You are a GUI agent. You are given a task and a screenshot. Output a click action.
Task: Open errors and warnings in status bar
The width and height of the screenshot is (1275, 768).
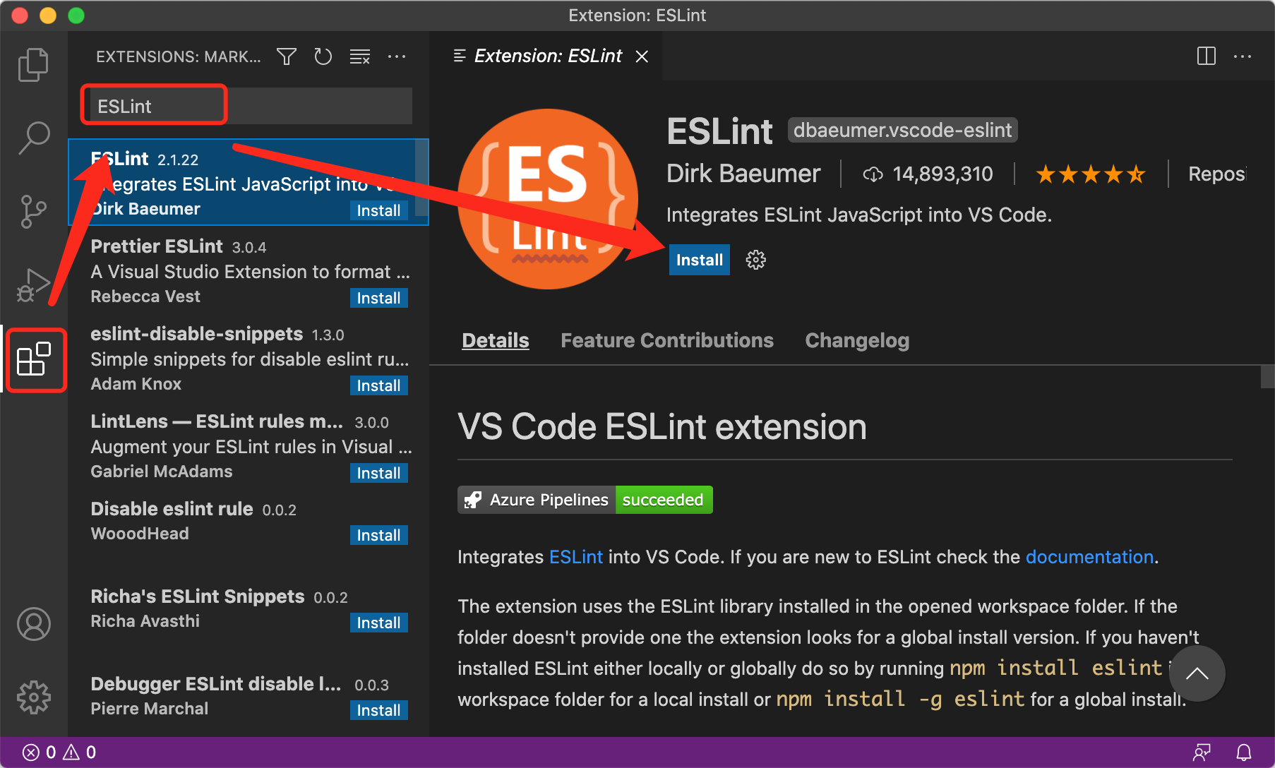(59, 752)
